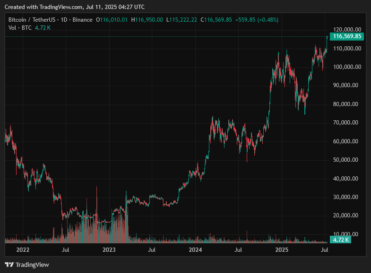This screenshot has height=273, width=371.
Task: Click the 110,000.00 price axis label
Action: pos(347,49)
